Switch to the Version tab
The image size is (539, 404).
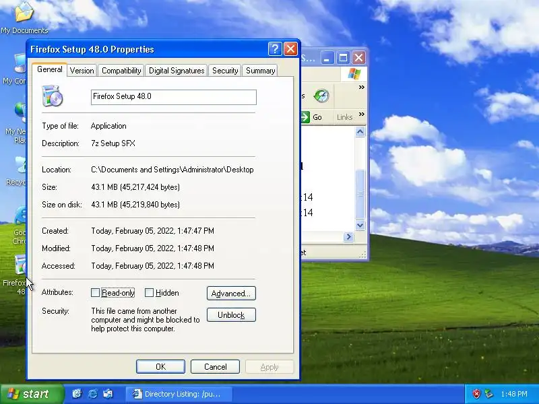click(x=82, y=71)
